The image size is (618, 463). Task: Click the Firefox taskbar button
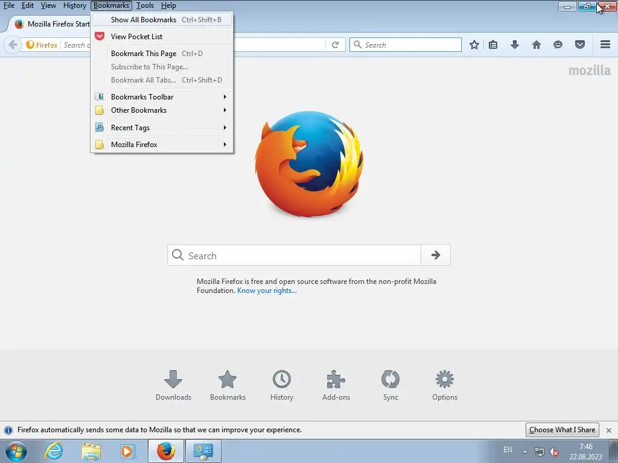click(x=166, y=451)
